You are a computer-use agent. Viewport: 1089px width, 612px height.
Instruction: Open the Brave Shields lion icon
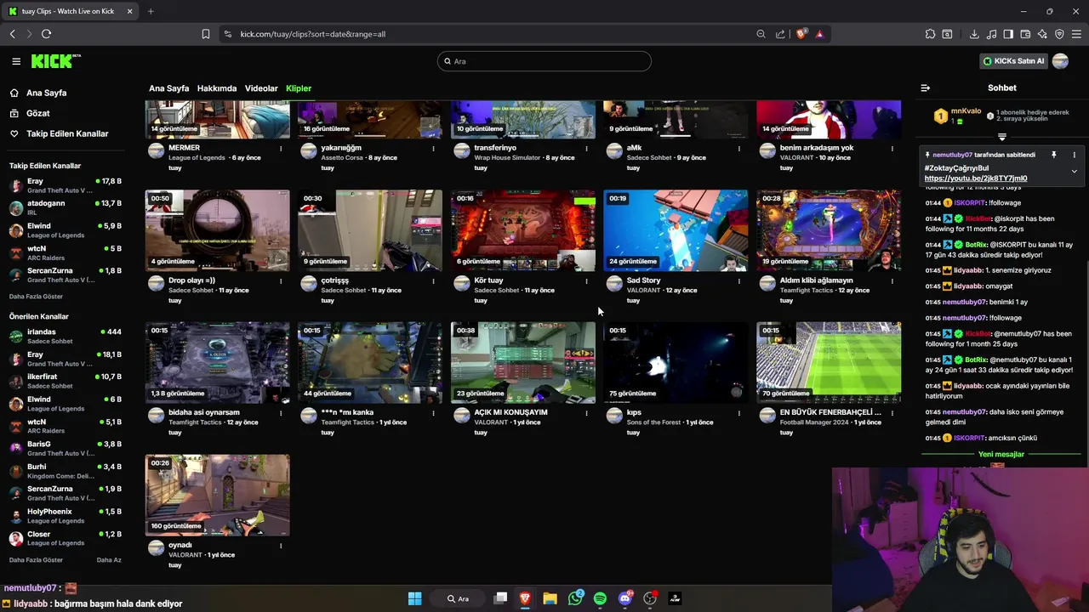coord(801,34)
